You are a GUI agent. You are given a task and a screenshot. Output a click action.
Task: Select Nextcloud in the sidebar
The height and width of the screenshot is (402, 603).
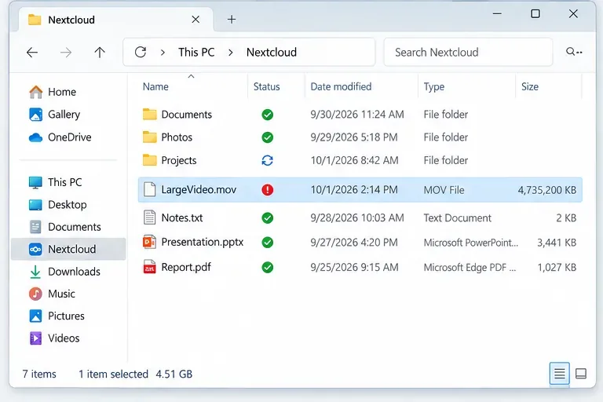pos(68,249)
